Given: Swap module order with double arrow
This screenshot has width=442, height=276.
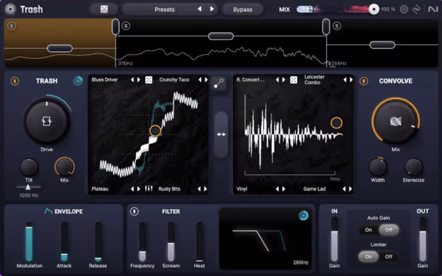Looking at the screenshot, I should (222, 134).
